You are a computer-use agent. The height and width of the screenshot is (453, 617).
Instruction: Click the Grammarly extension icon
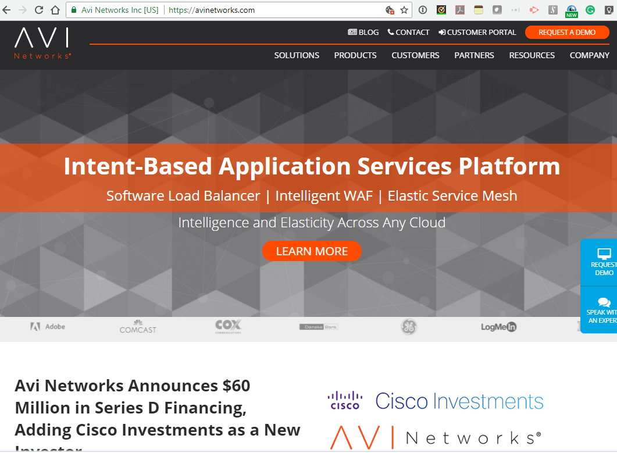[x=590, y=10]
